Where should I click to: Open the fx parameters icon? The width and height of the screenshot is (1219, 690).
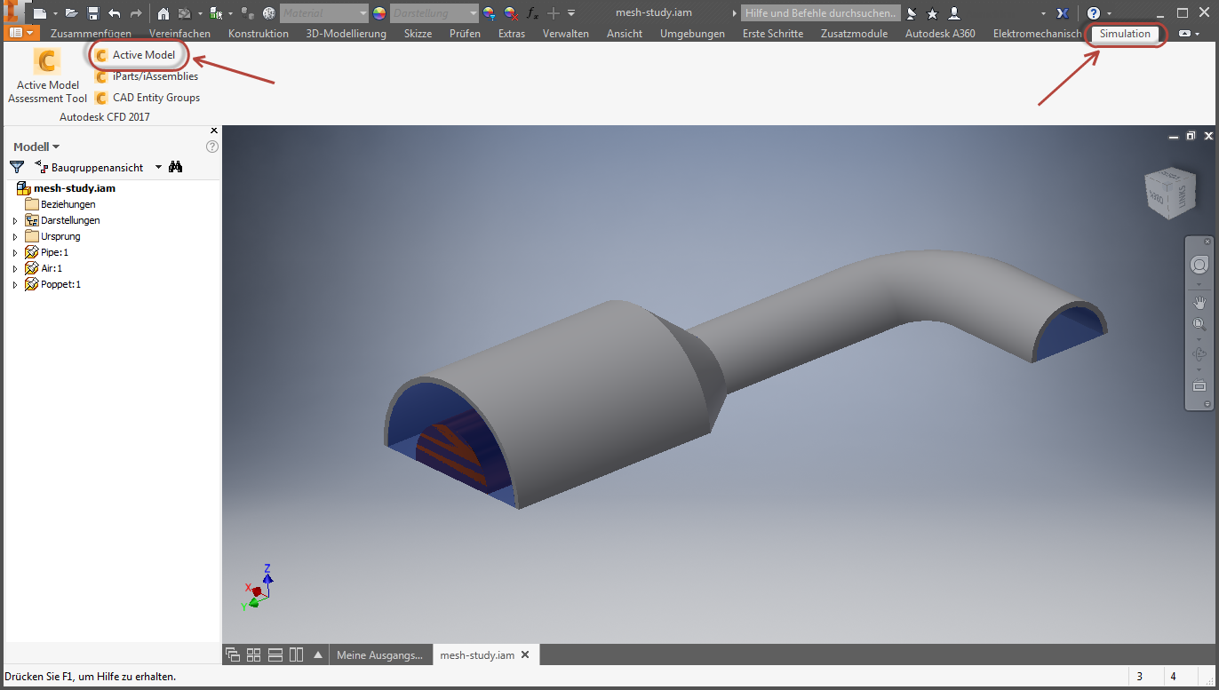click(532, 13)
